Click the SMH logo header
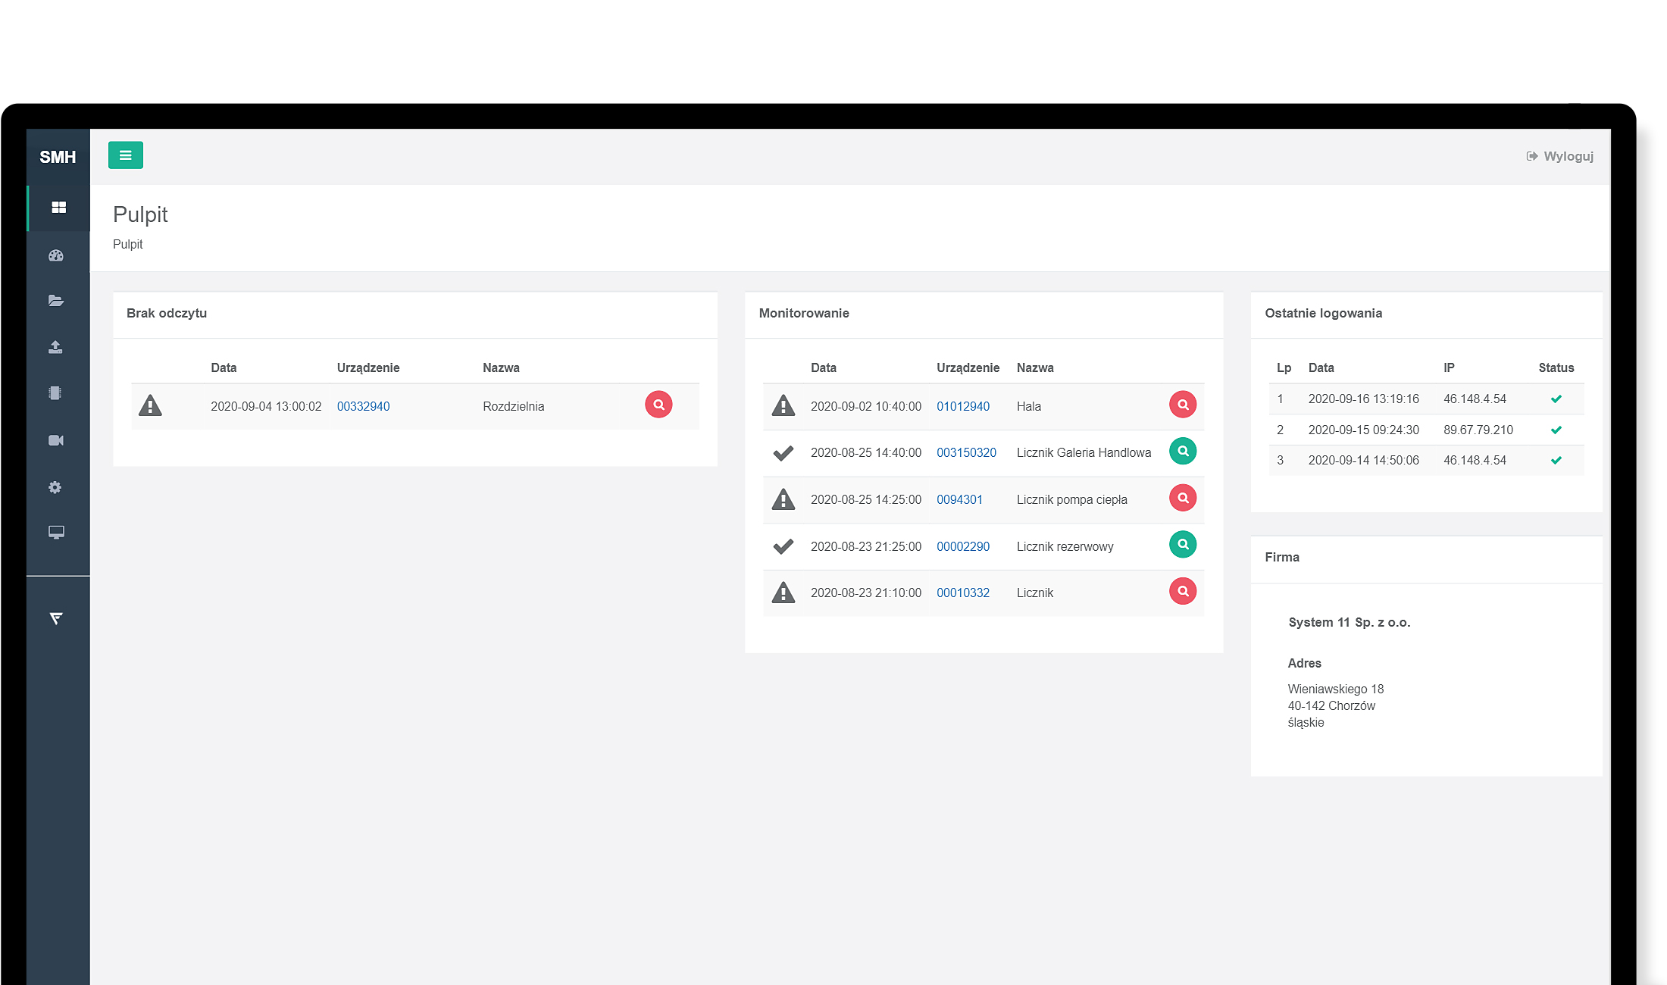Image resolution: width=1667 pixels, height=985 pixels. pos(58,157)
